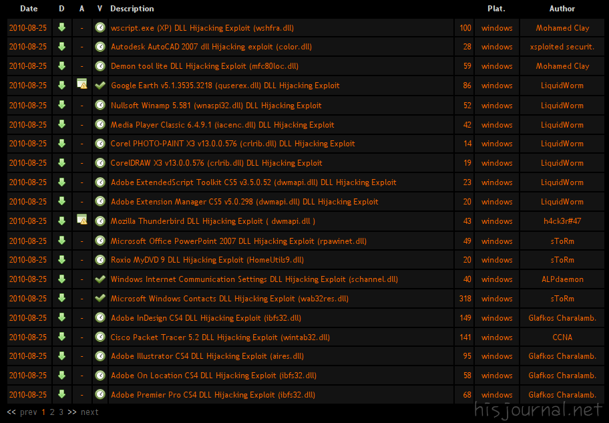
Task: Click pending clock icon for Cisco Packet Tracer row
Action: pyautogui.click(x=100, y=337)
